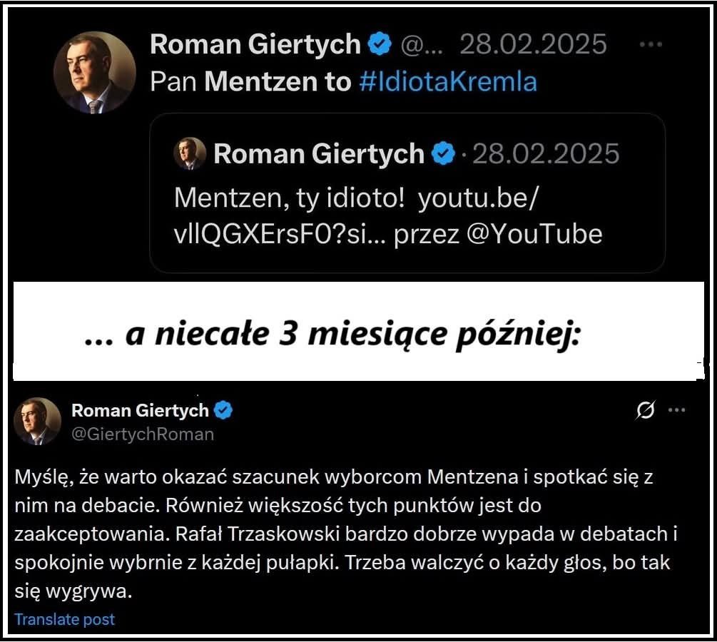Click the 28.02.2025 date on the top tweet
This screenshot has height=642, width=717.
(x=533, y=45)
